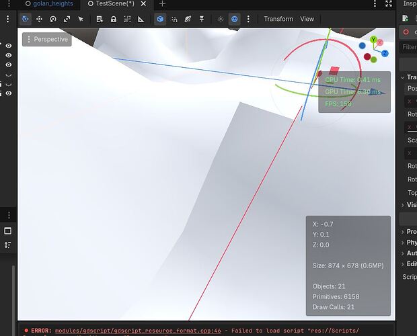Click the red square plane handle of gizmo

pyautogui.click(x=334, y=71)
